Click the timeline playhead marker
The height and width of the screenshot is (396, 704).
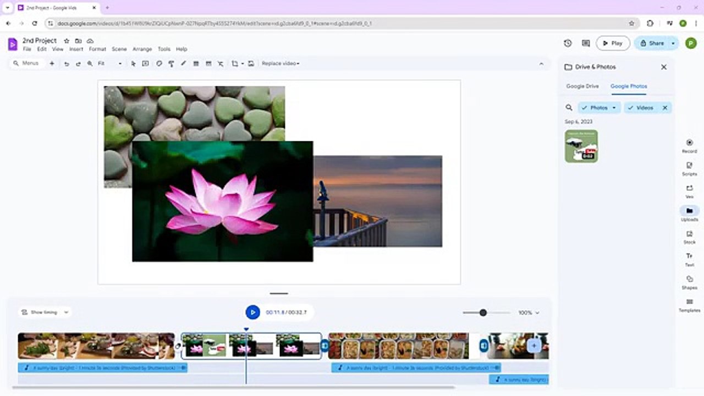click(246, 329)
